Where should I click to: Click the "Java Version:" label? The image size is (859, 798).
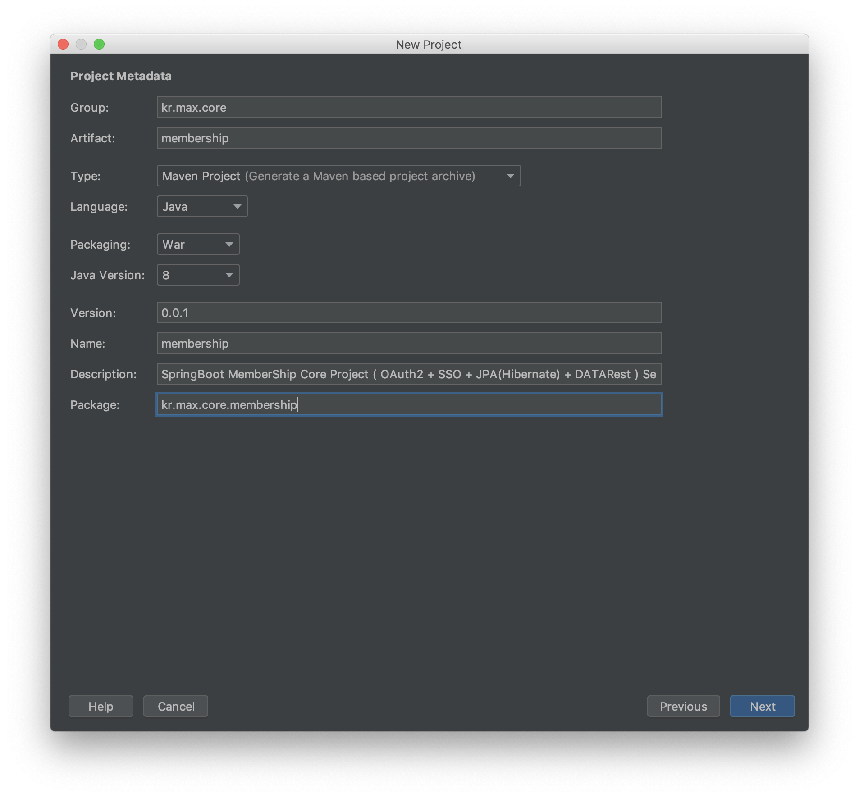pos(108,275)
